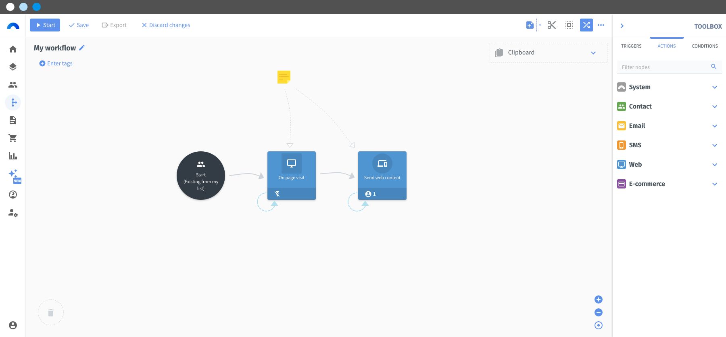The width and height of the screenshot is (726, 337).
Task: Open the NEW sparkle AI feature icon
Action: (x=14, y=176)
